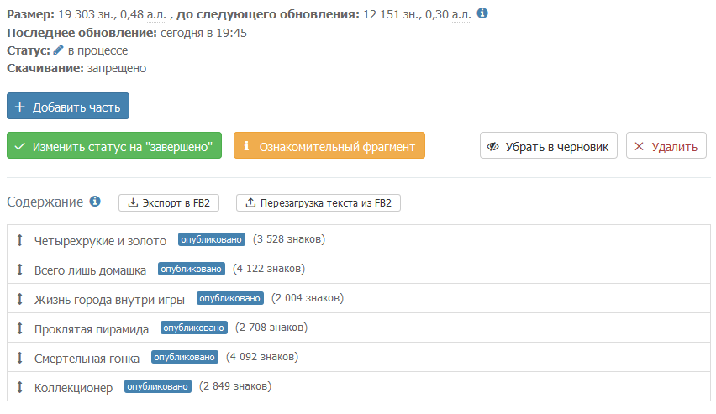
Task: Open the chapter Четырехрукие и золото
Action: tap(100, 240)
